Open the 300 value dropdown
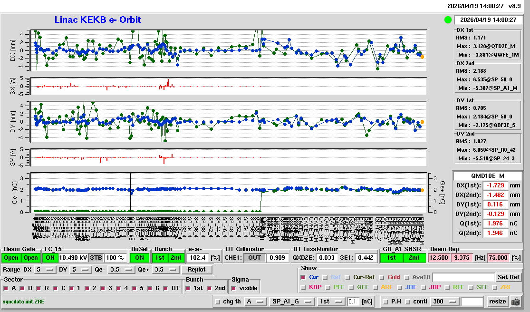 click(443, 302)
